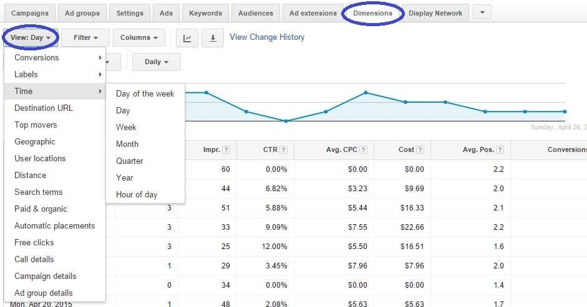
Task: Click the 9.09% CTR cell
Action: [x=276, y=227]
